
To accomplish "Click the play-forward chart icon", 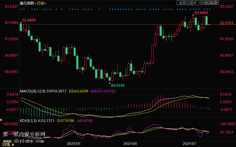I will pyautogui.click(x=211, y=3).
